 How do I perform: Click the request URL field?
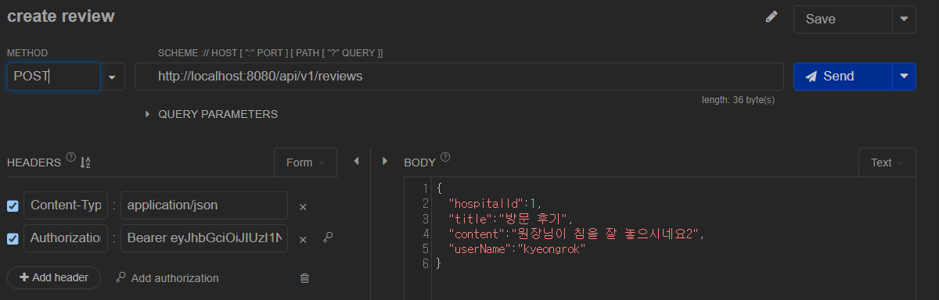[459, 77]
